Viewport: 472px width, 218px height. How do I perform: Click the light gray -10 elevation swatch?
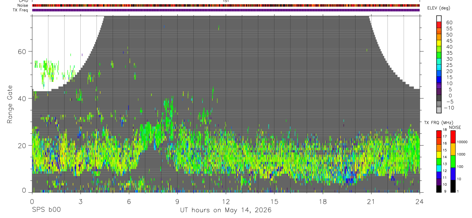[x=439, y=109]
